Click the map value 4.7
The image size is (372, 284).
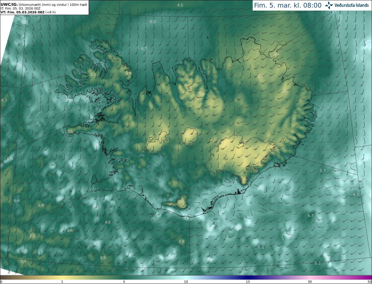(x=310, y=215)
